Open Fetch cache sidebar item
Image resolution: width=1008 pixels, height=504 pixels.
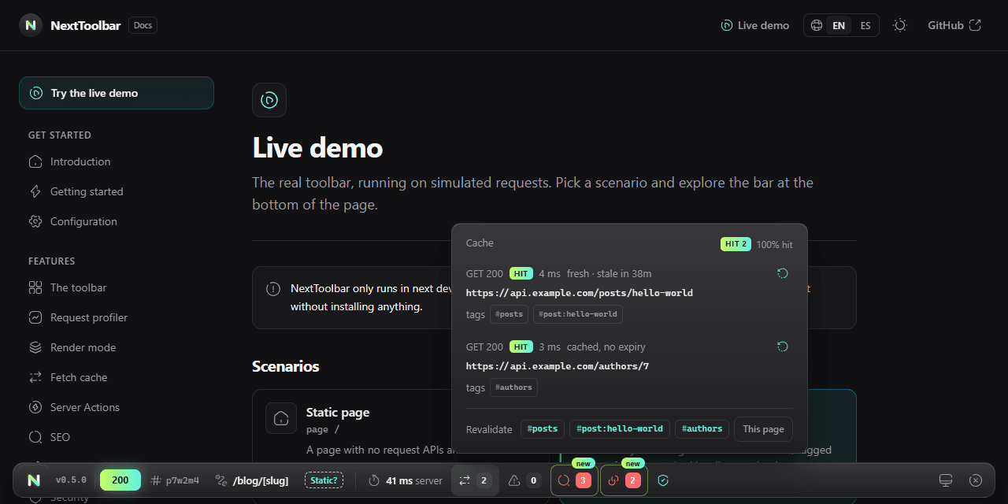[117, 377]
